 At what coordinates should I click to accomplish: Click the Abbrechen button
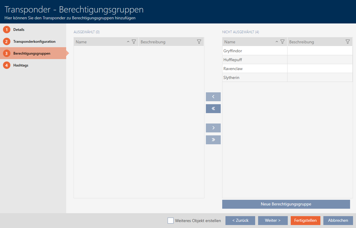(338, 221)
